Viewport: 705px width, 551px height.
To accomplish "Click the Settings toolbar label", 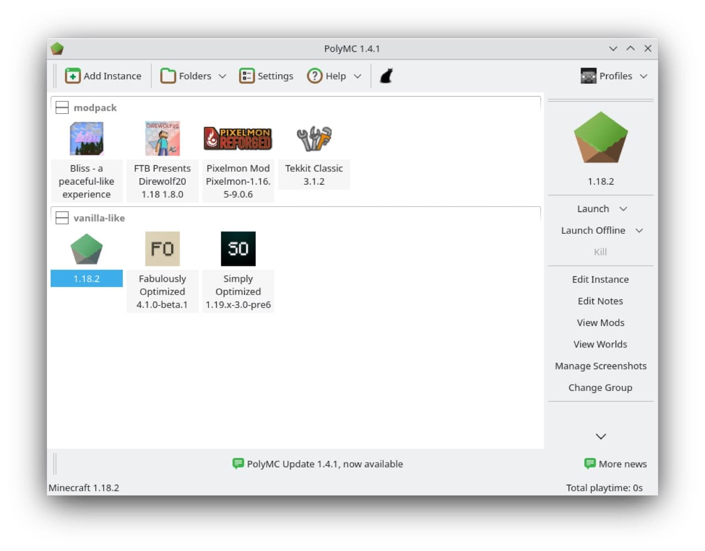I will tap(275, 76).
